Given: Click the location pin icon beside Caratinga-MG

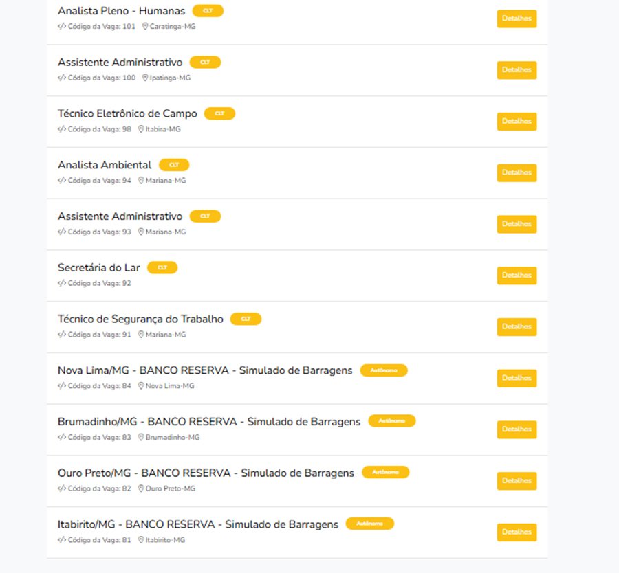Looking at the screenshot, I should pyautogui.click(x=145, y=26).
